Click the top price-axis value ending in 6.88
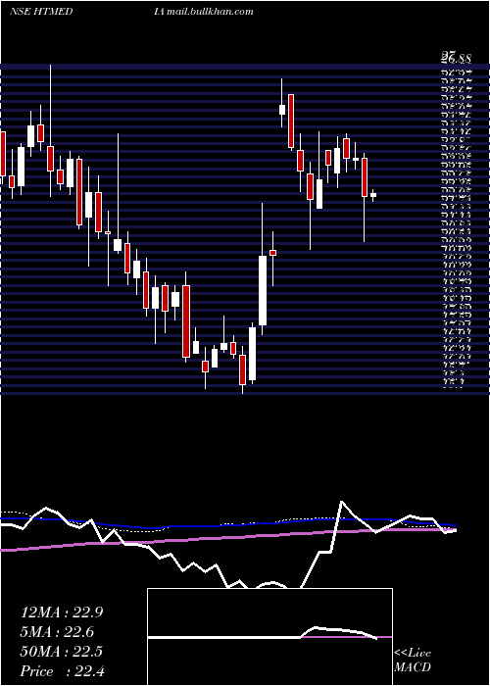The image size is (490, 686). click(x=457, y=57)
